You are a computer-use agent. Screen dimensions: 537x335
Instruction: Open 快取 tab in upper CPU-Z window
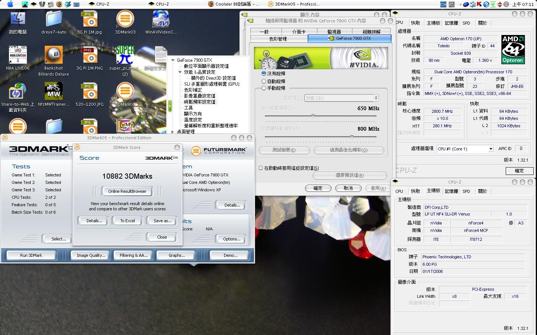(x=415, y=23)
